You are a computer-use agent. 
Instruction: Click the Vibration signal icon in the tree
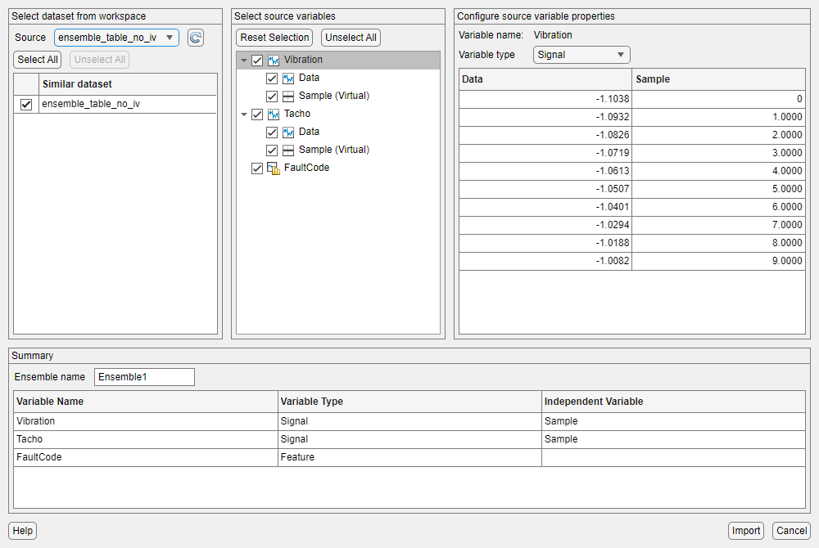click(x=274, y=60)
